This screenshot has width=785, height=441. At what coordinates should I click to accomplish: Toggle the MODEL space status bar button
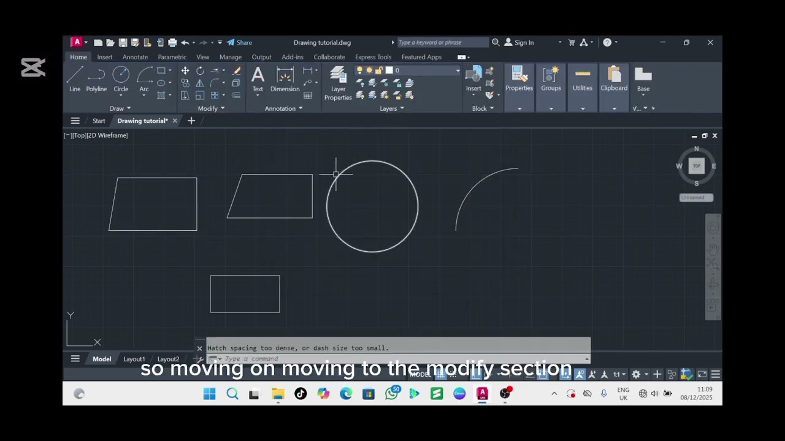tap(420, 374)
